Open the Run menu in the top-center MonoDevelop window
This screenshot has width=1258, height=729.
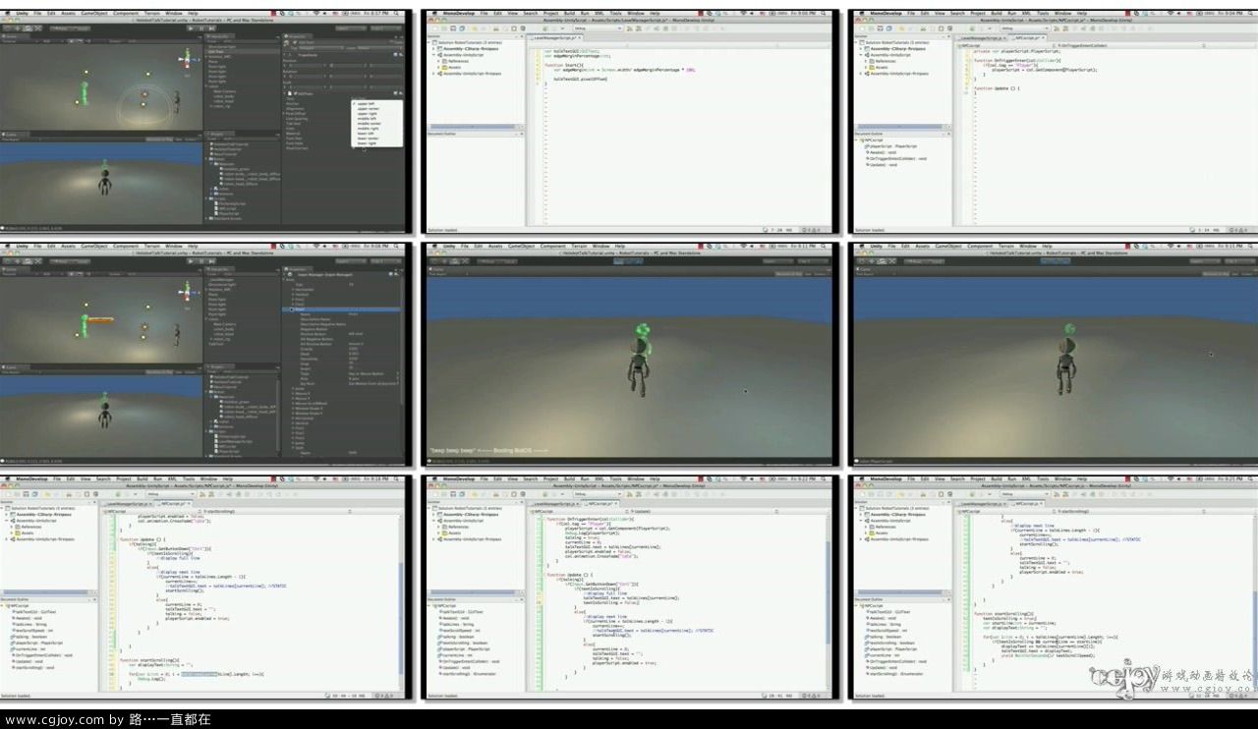[585, 13]
